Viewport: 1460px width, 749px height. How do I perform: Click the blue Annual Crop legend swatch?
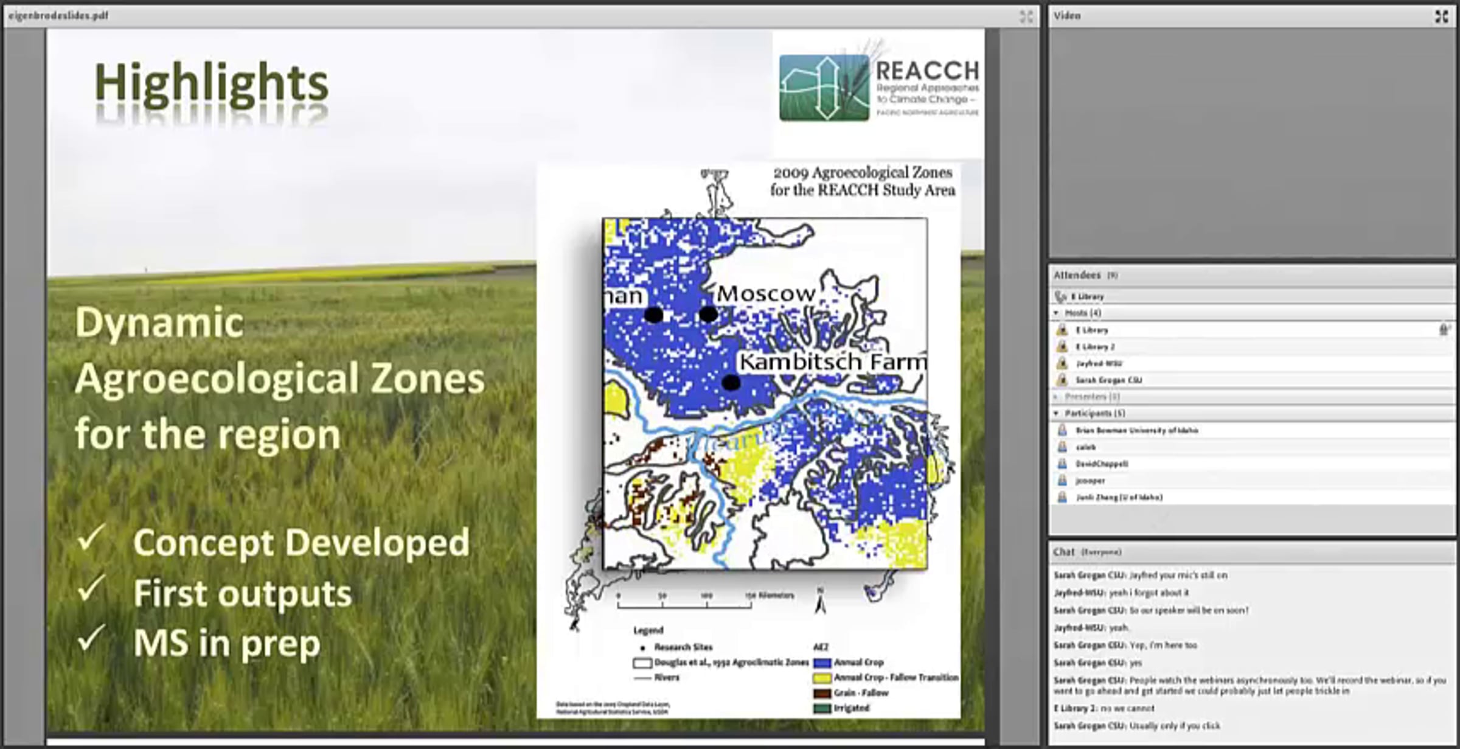[x=822, y=663]
